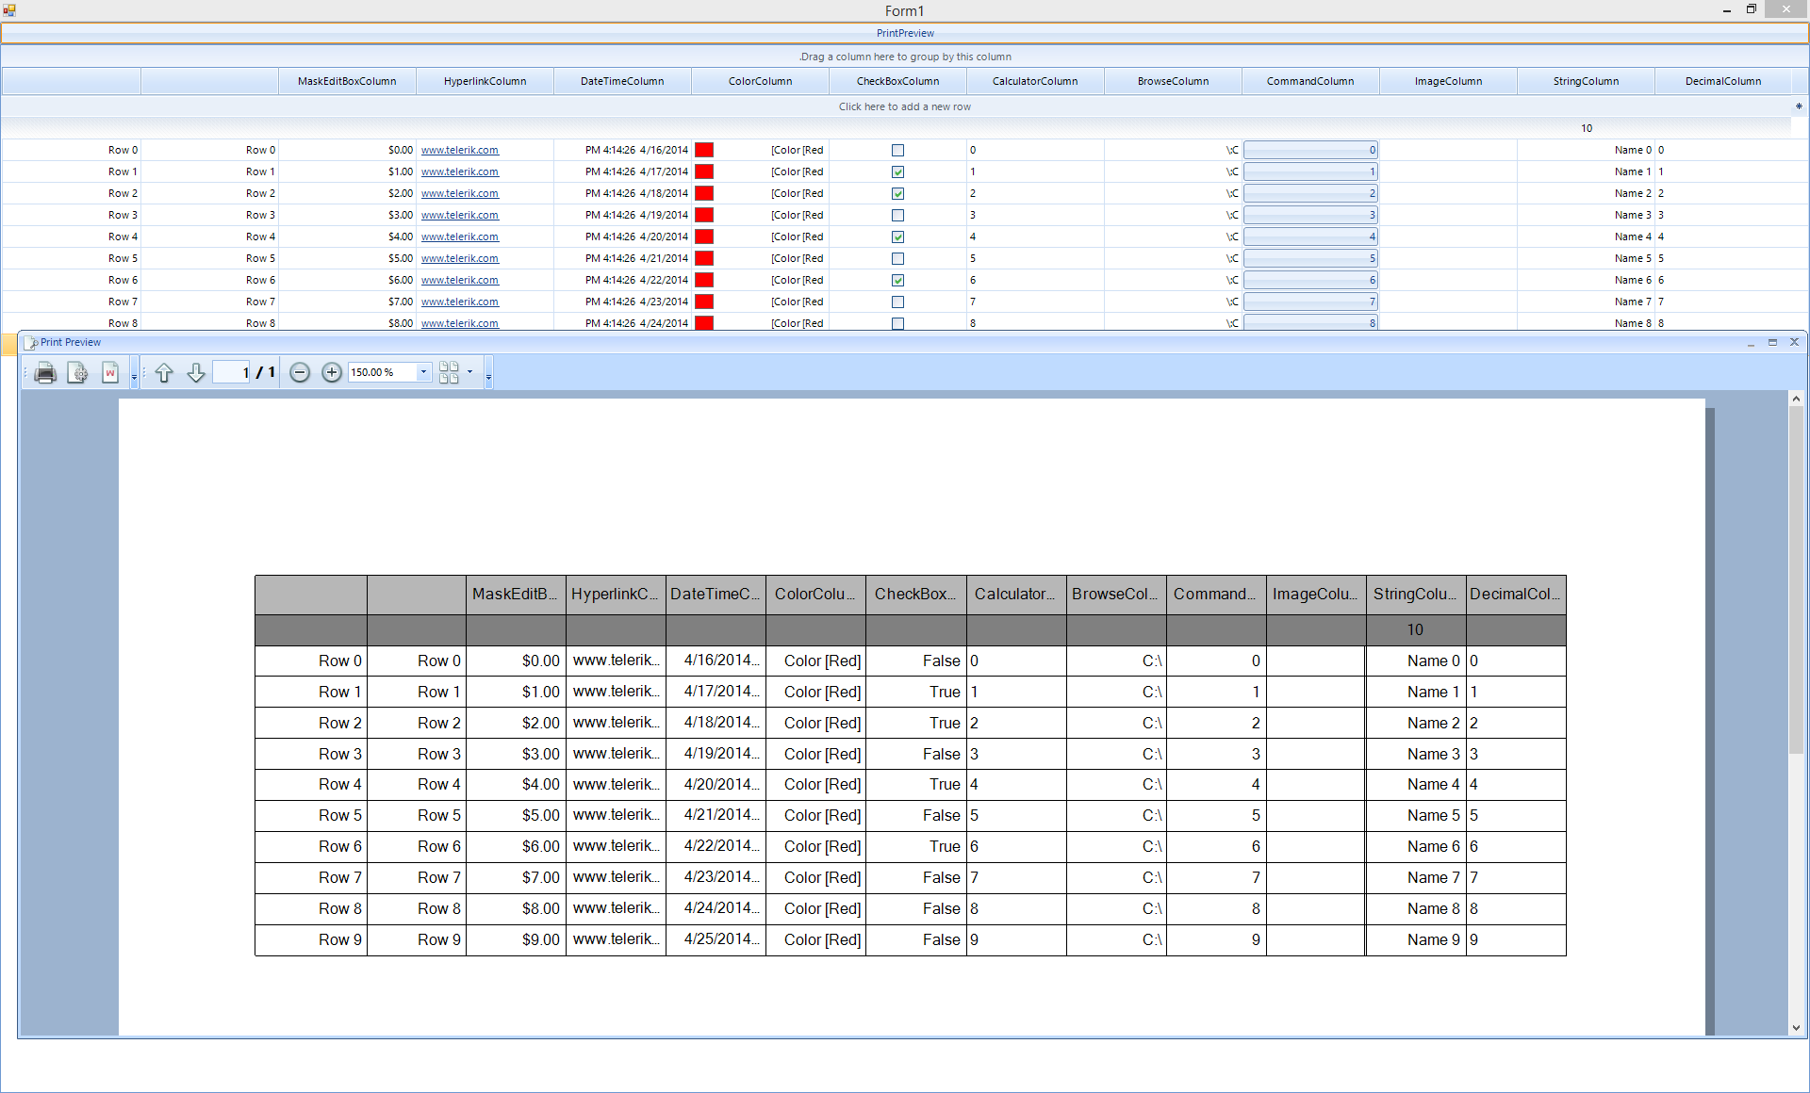Click the zoom out minus icon
1810x1093 pixels.
(x=300, y=373)
